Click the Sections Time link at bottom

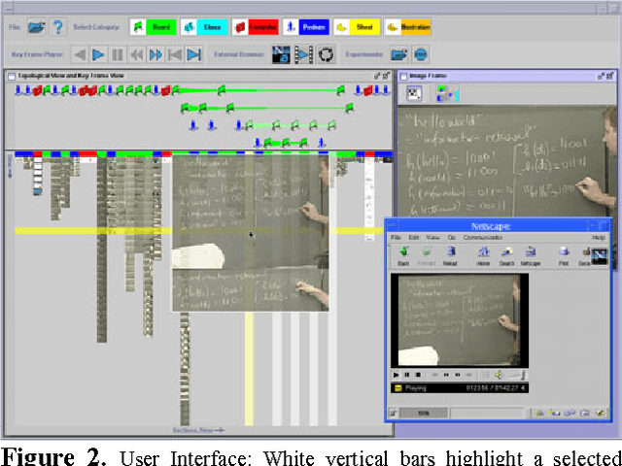point(198,430)
